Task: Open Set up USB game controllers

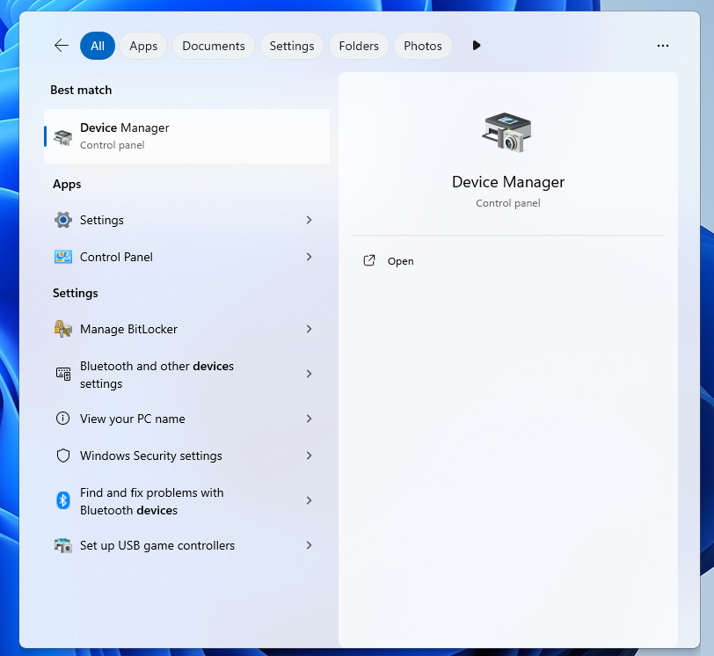Action: pyautogui.click(x=186, y=545)
